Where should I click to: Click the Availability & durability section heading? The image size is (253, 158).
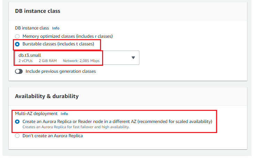pyautogui.click(x=47, y=96)
